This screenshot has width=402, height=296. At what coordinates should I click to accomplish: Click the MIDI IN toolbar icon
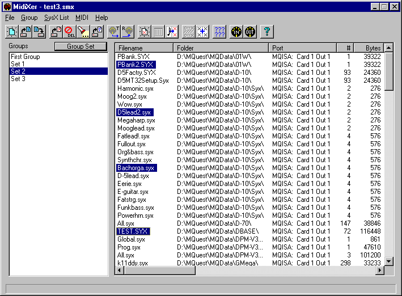click(236, 32)
